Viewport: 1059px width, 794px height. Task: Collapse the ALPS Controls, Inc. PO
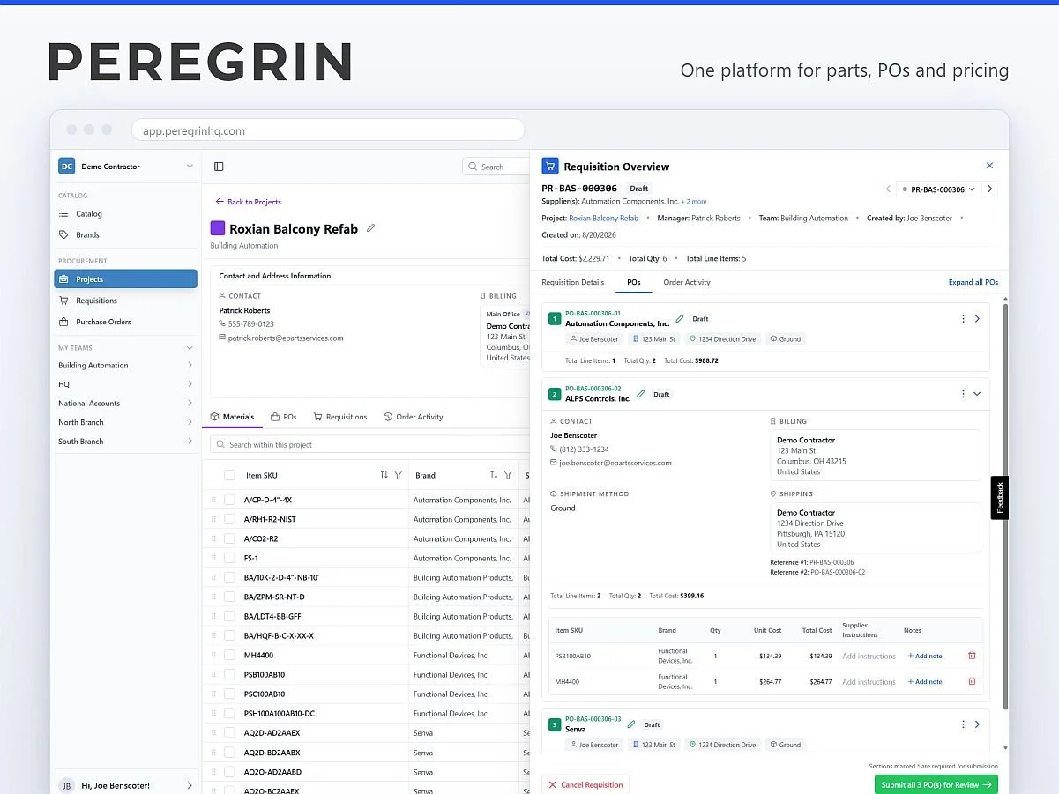point(977,394)
